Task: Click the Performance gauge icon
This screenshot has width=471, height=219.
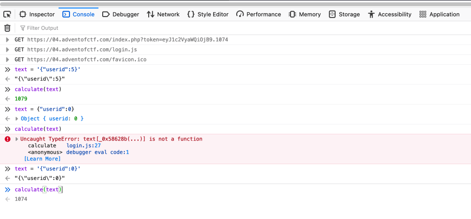Action: 240,14
